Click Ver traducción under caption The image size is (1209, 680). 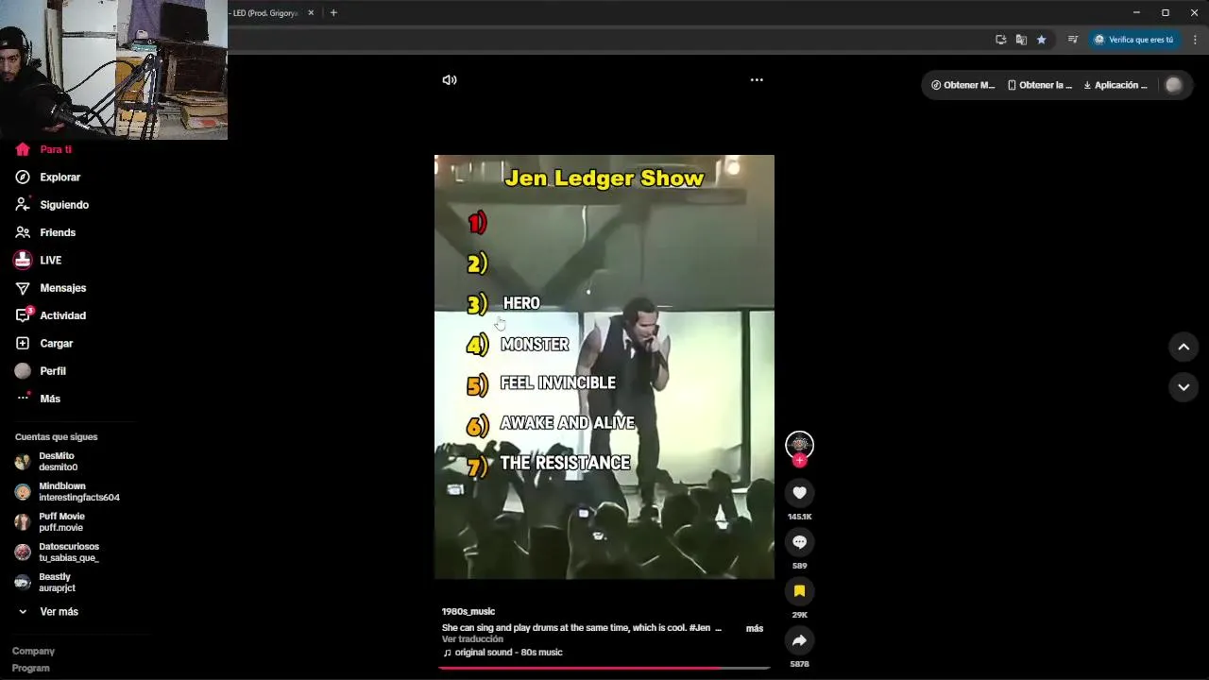click(472, 639)
